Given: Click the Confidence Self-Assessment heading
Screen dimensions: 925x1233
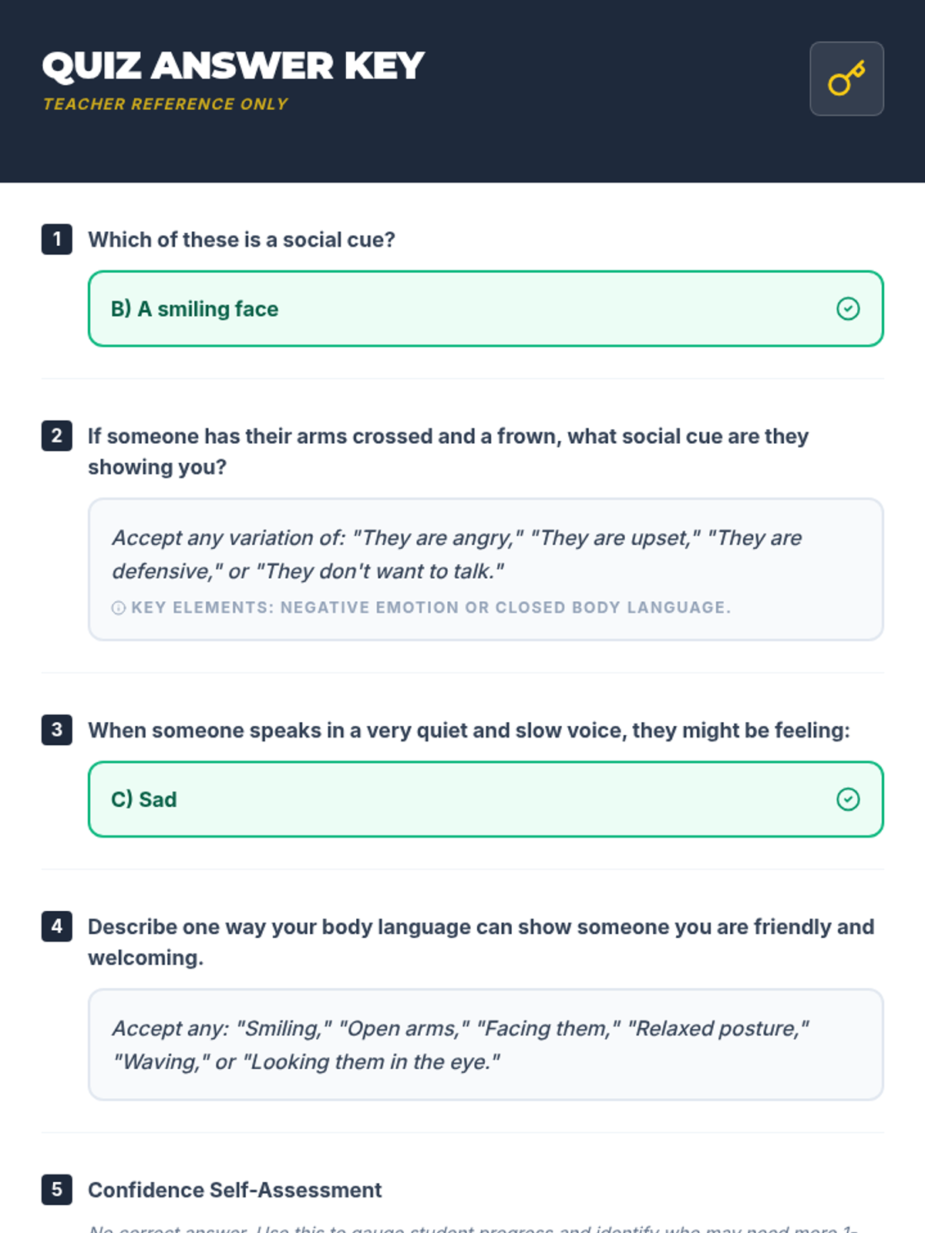Looking at the screenshot, I should click(x=234, y=1190).
